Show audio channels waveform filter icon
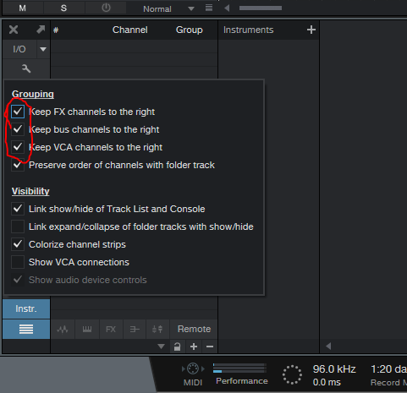This screenshot has width=407, height=393. point(63,329)
